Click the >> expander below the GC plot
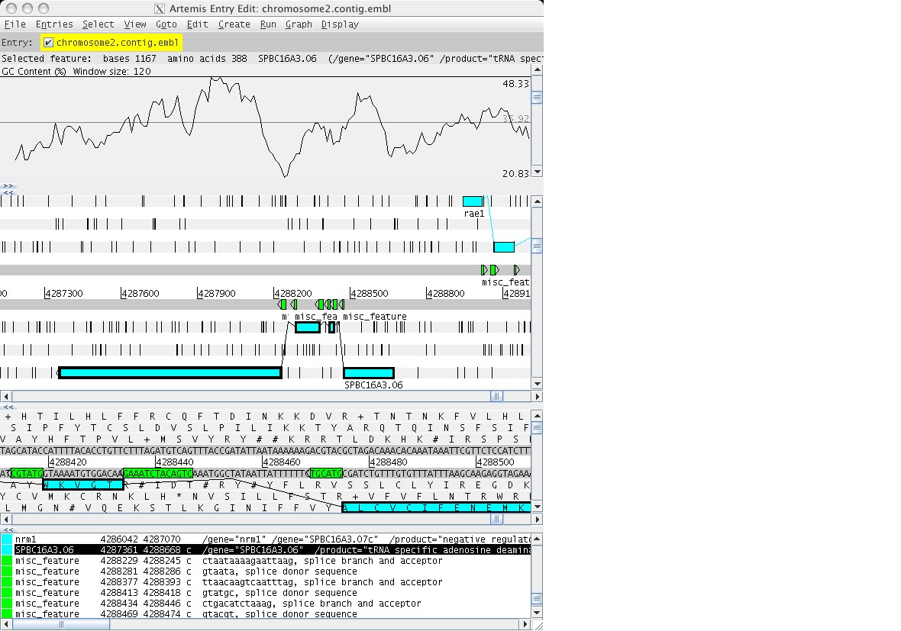Screen dimensions: 901x631 pos(8,186)
